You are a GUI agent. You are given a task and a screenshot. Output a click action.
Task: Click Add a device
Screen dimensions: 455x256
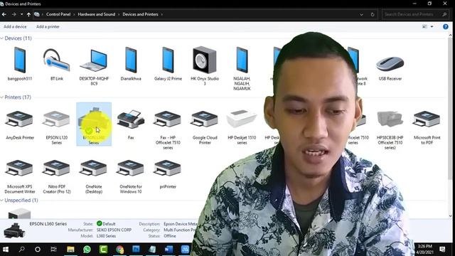point(15,27)
